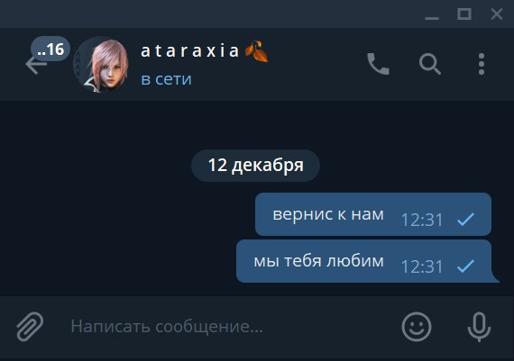The width and height of the screenshot is (514, 361).
Task: Click the contact name ataraxia
Action: tap(189, 51)
